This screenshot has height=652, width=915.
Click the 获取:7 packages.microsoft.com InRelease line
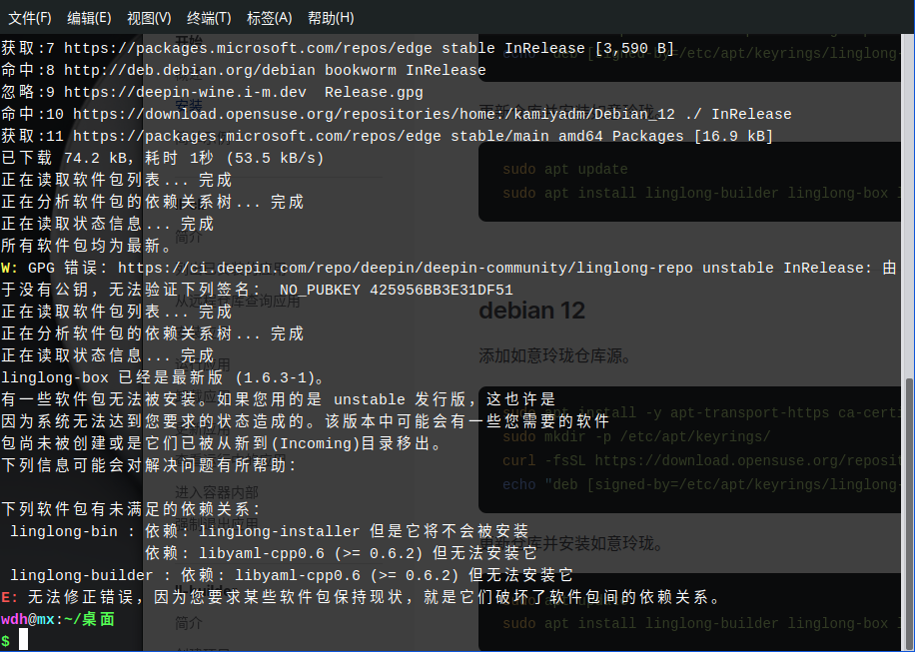pos(338,48)
